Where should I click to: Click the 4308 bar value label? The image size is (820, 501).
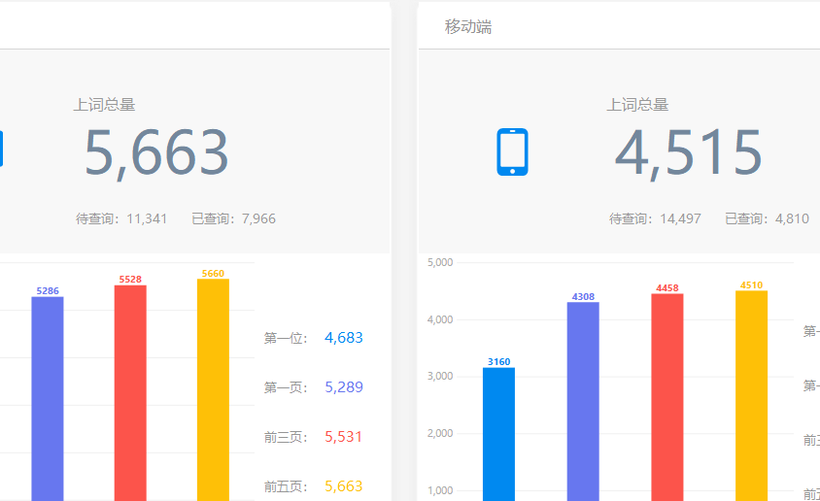(583, 297)
